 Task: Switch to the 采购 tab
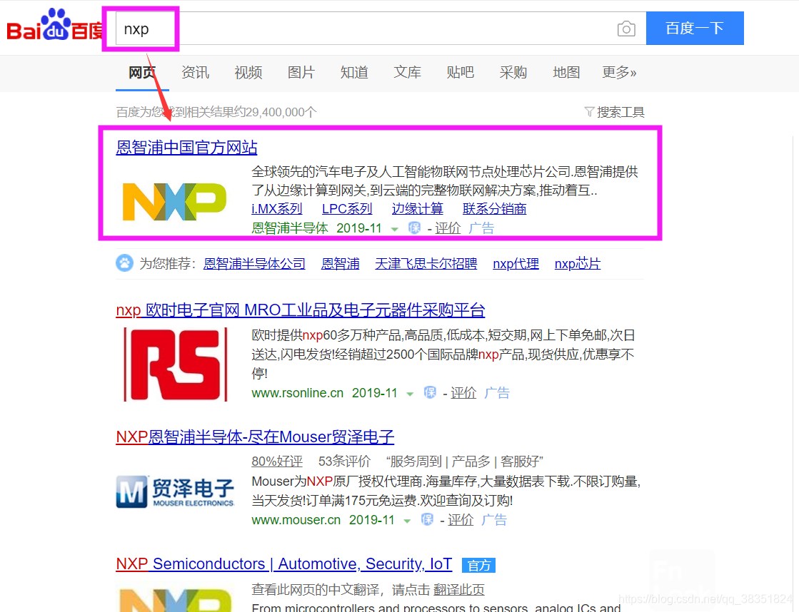(513, 72)
